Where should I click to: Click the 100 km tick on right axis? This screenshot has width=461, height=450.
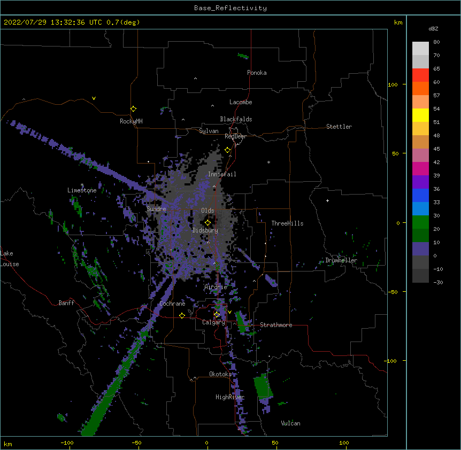tap(393, 84)
